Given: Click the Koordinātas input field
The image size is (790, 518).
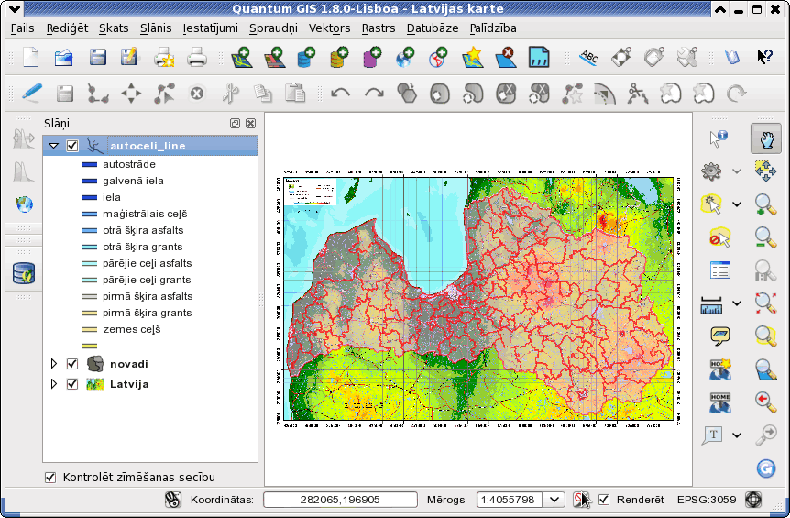Looking at the screenshot, I should pyautogui.click(x=340, y=500).
